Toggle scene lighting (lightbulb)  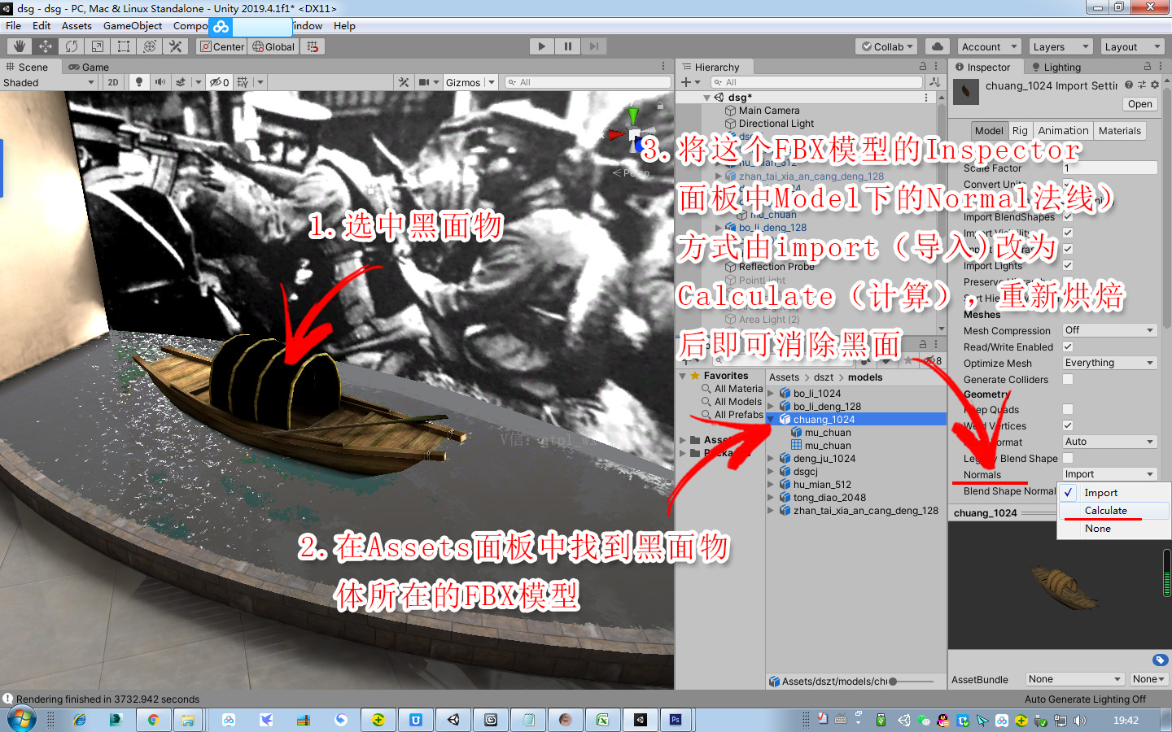[x=139, y=82]
